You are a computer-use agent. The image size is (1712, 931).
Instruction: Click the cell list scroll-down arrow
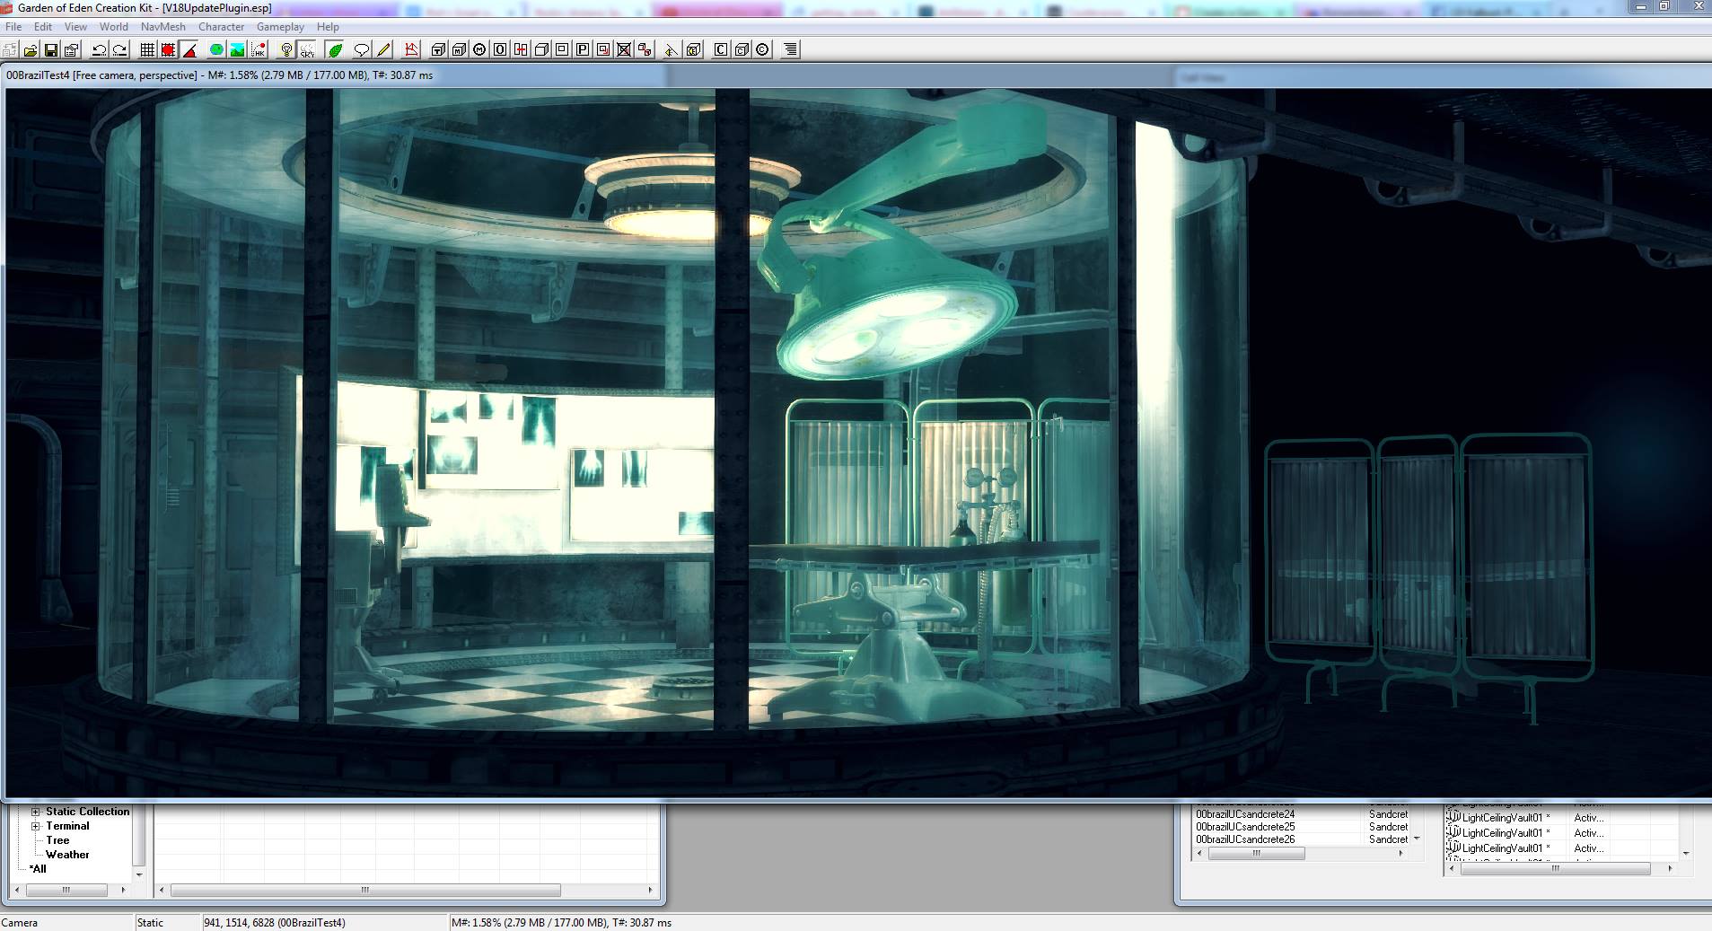point(1417,839)
